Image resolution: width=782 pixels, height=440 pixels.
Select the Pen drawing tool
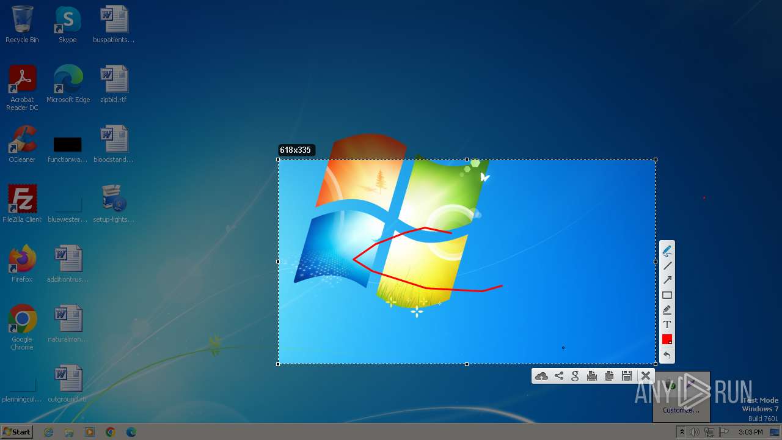[667, 251]
